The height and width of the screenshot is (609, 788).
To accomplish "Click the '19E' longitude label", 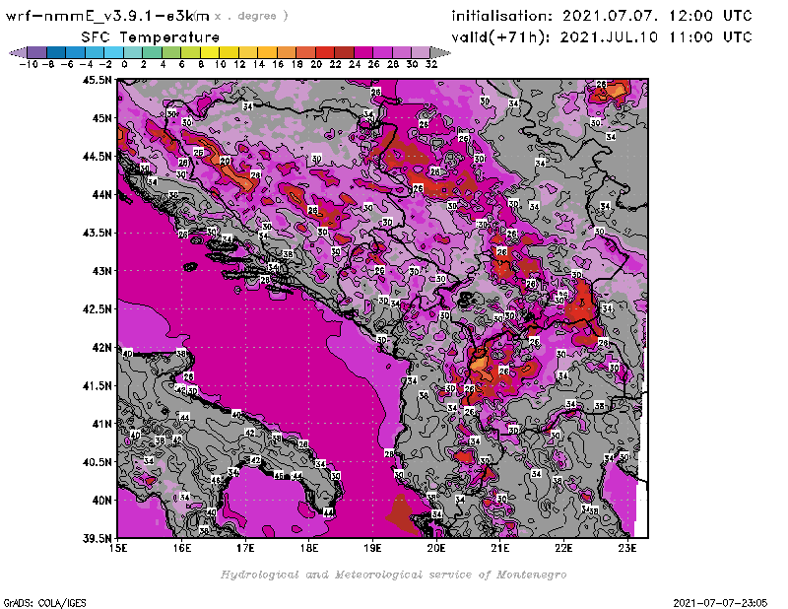I will pyautogui.click(x=372, y=548).
